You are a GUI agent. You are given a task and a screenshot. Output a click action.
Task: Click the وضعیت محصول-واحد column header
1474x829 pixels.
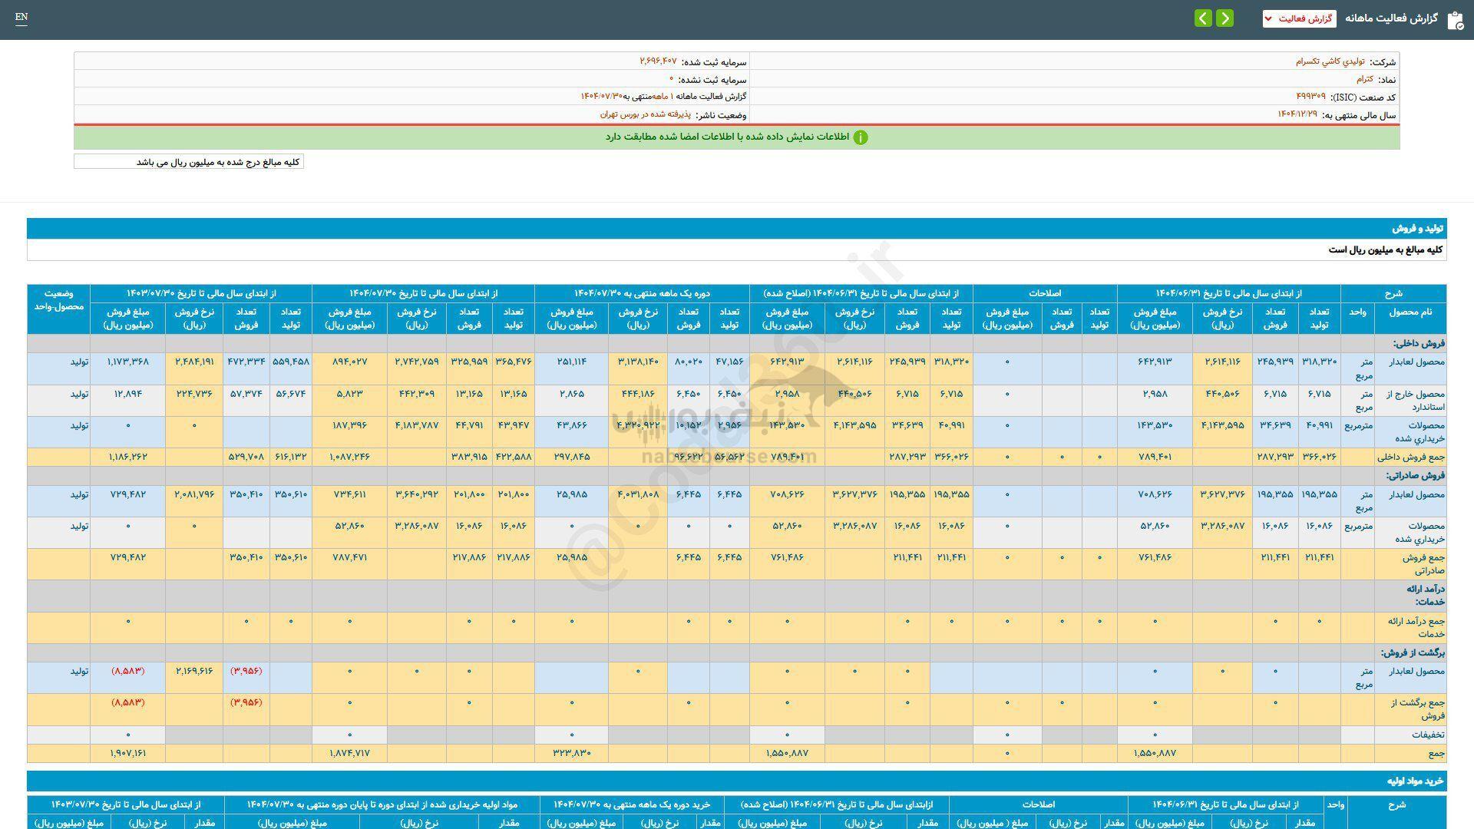pyautogui.click(x=58, y=300)
